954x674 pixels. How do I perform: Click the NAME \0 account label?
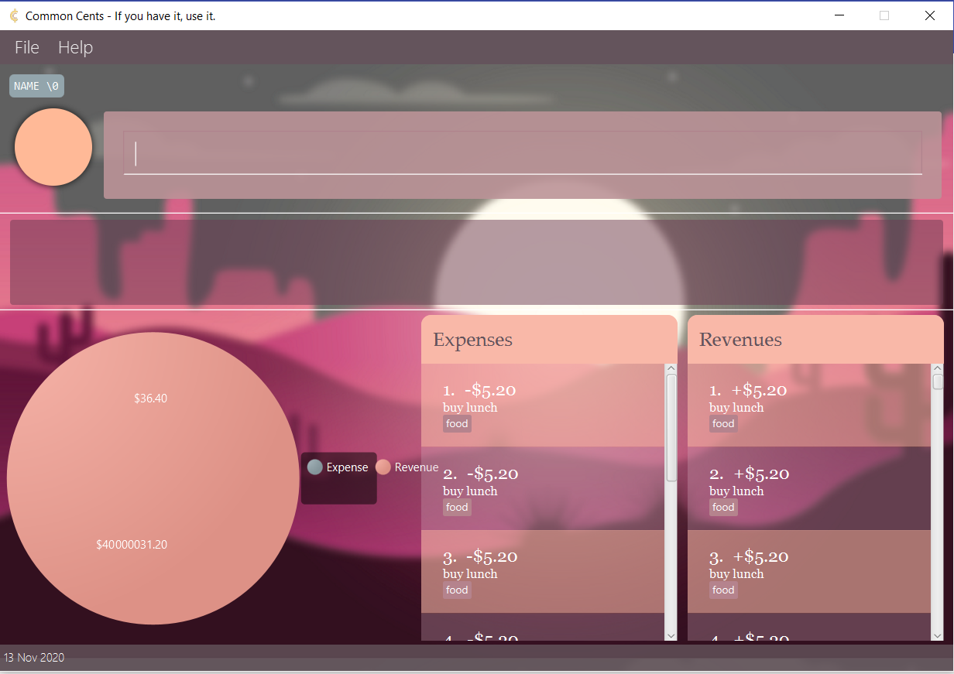[36, 86]
